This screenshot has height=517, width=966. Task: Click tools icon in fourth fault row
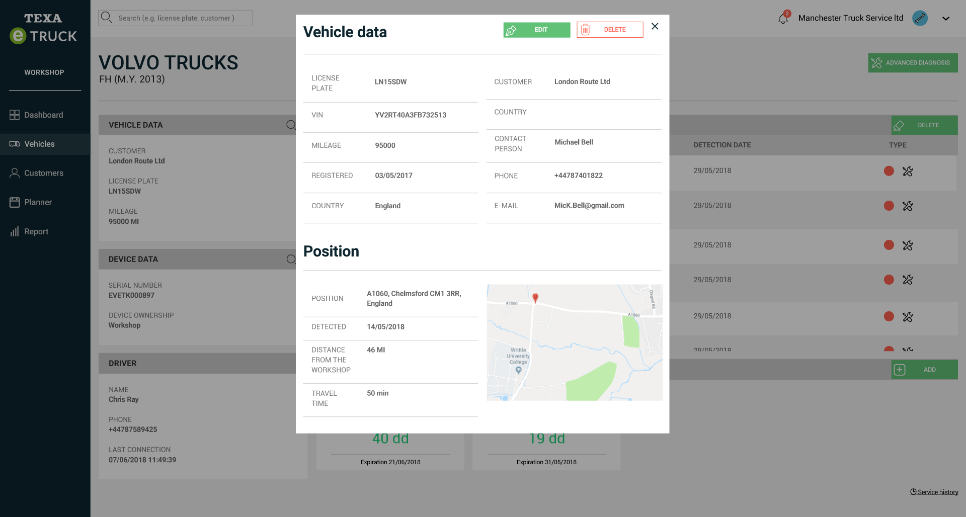click(x=908, y=280)
